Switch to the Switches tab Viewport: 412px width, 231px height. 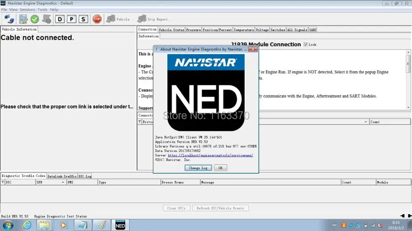pos(278,30)
